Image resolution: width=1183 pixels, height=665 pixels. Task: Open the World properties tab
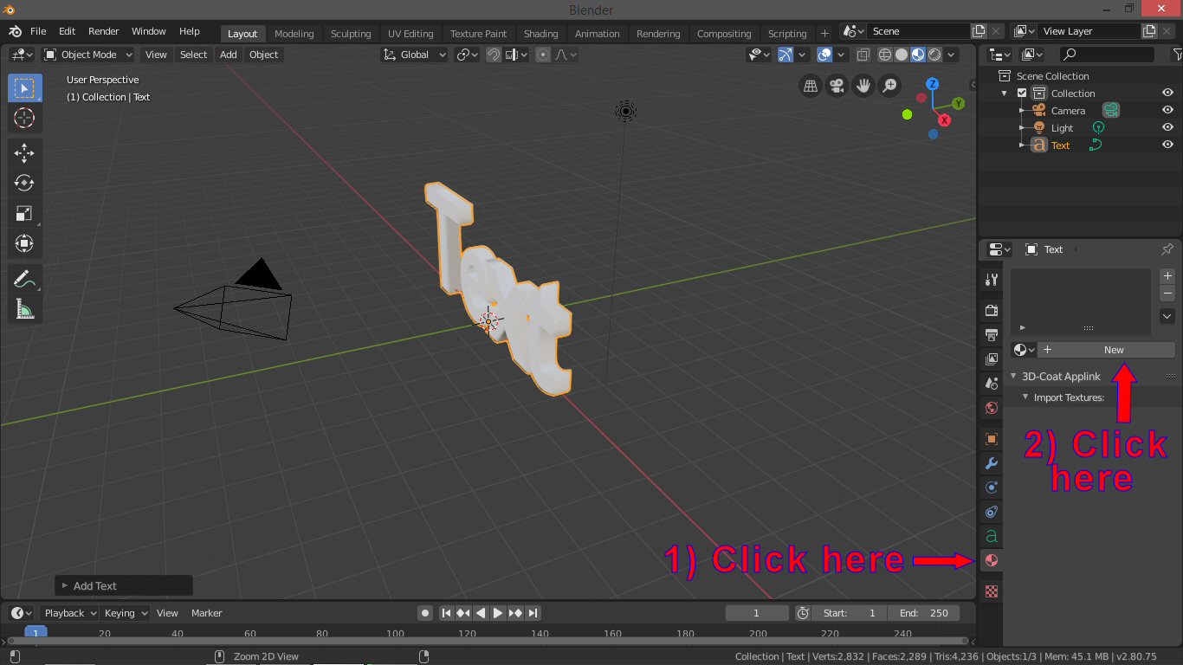click(990, 407)
